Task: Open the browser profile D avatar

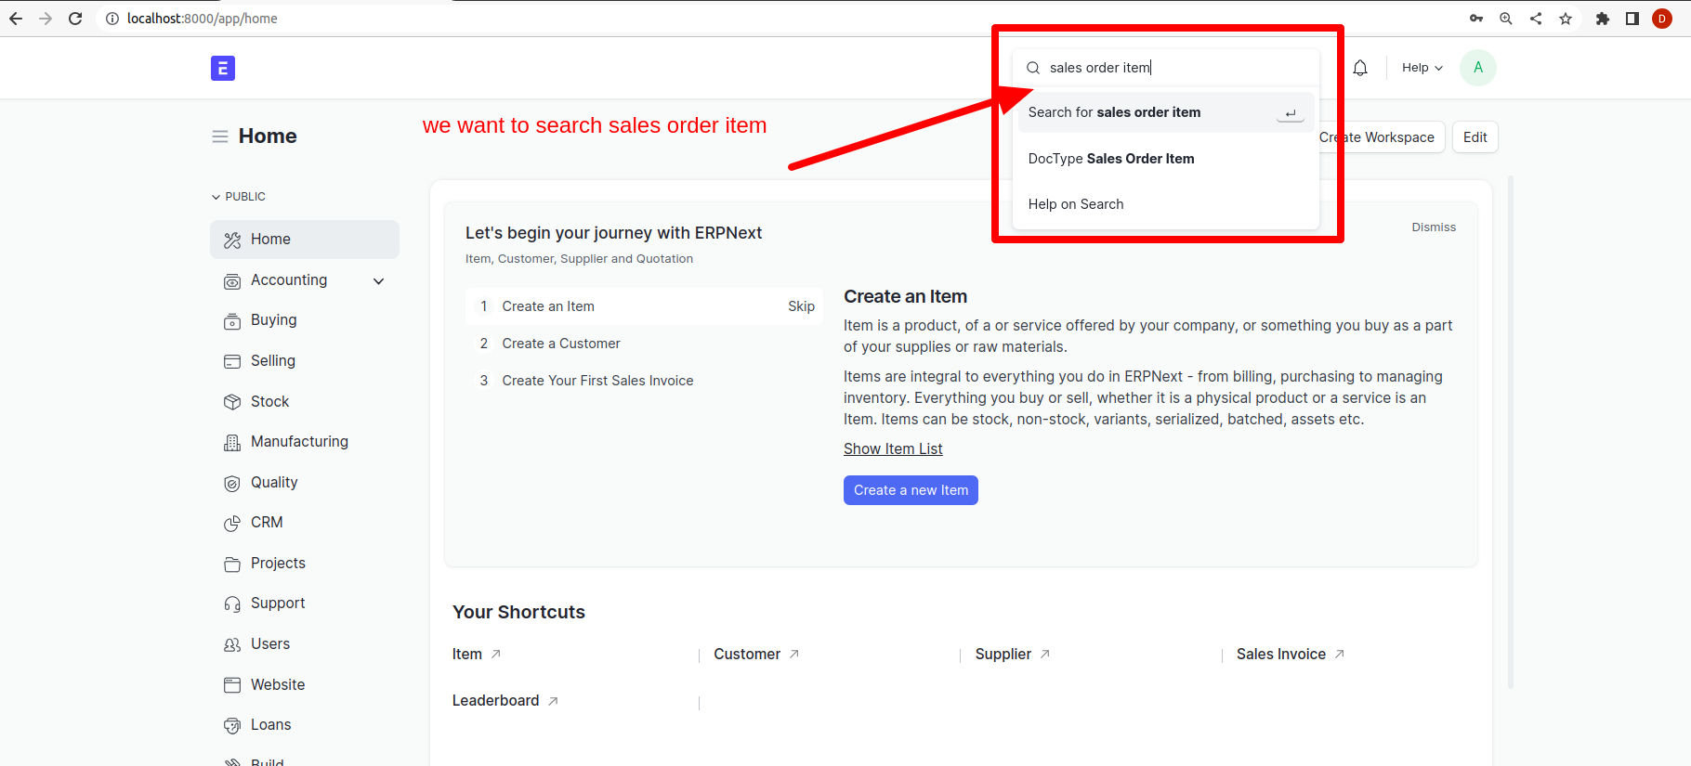Action: (x=1662, y=19)
